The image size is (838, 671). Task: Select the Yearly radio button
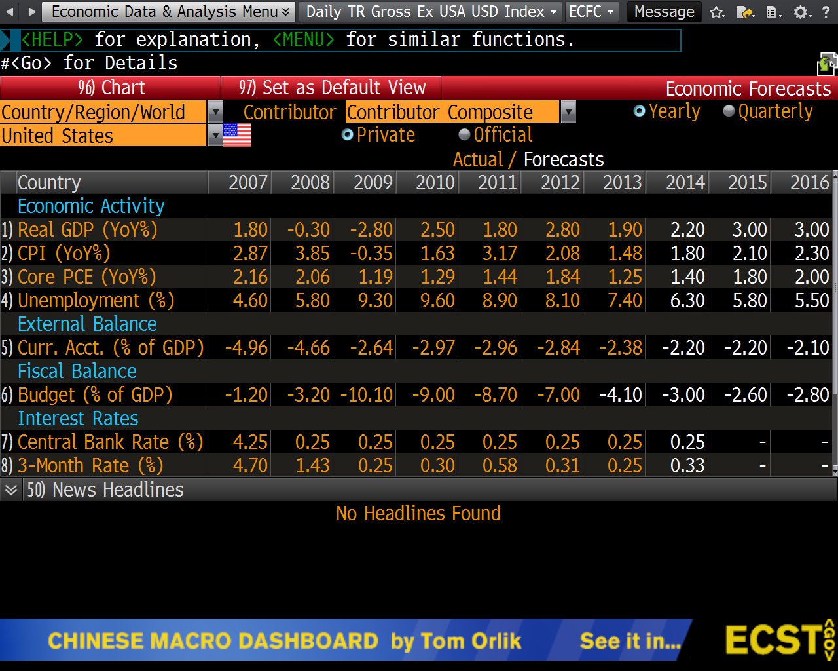(x=640, y=111)
